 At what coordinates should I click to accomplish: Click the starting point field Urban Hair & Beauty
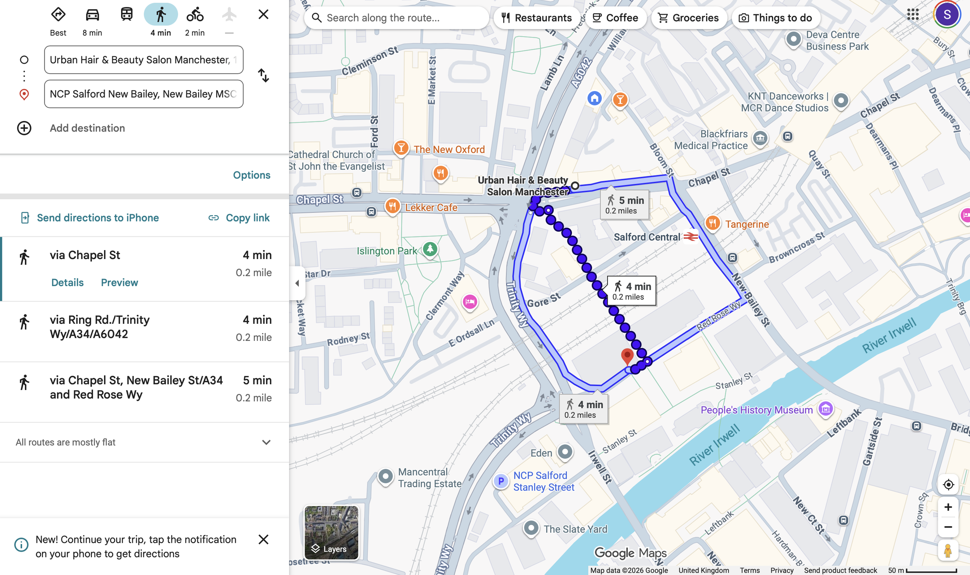tap(144, 60)
